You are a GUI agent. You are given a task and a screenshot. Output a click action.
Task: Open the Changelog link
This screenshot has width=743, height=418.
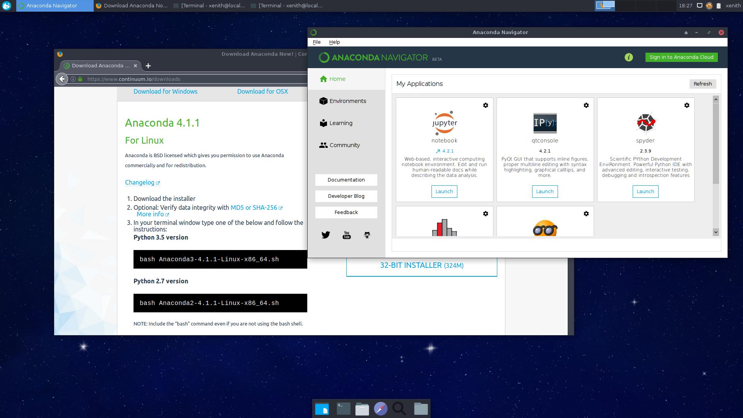142,183
